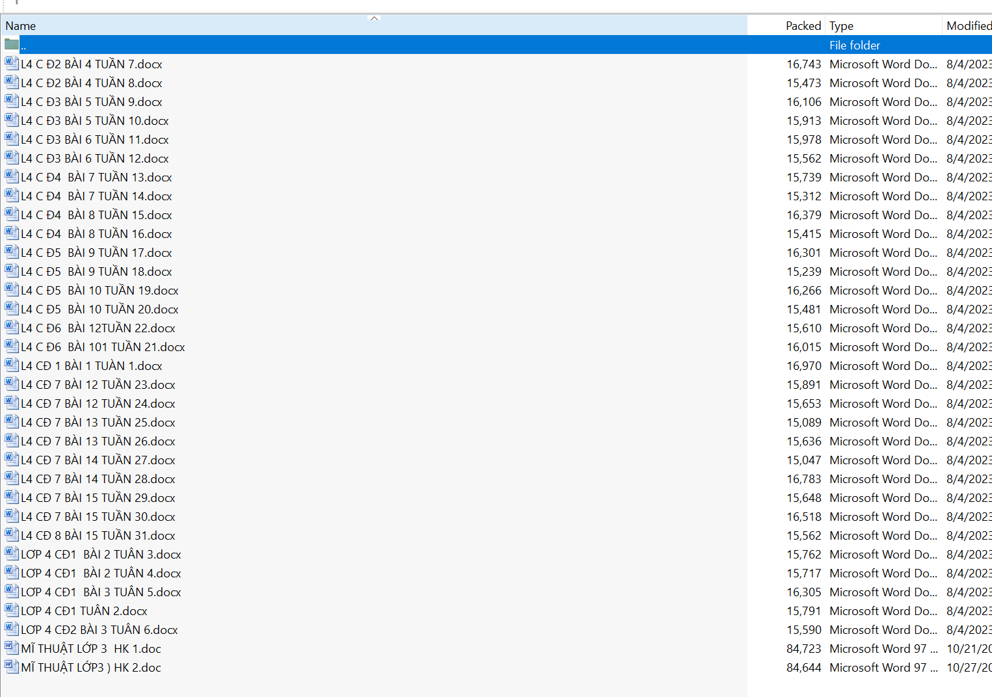Select file L4 CĐ 7 BÀI 15 TUẦN 30.docx
Image resolution: width=992 pixels, height=697 pixels.
point(98,517)
